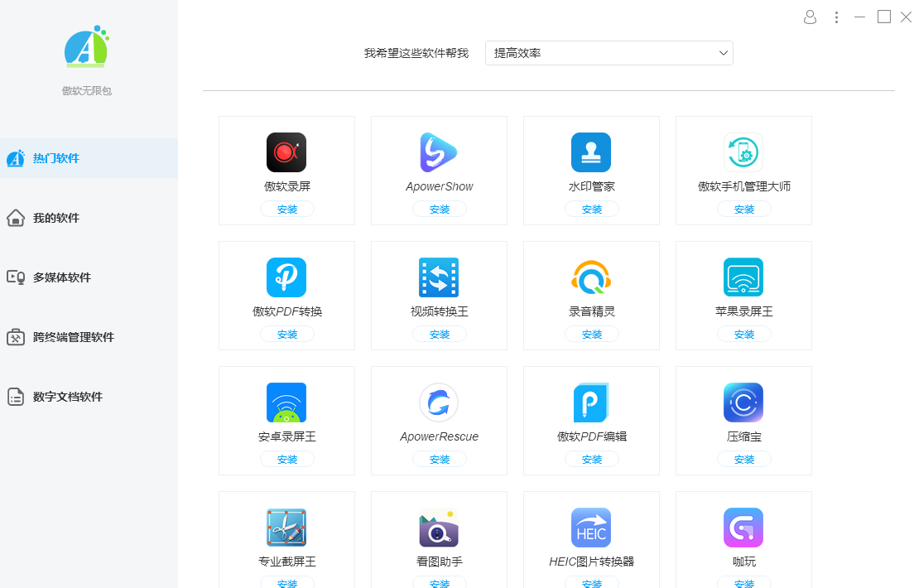Open the 安卓录屏王 icon

click(x=286, y=402)
